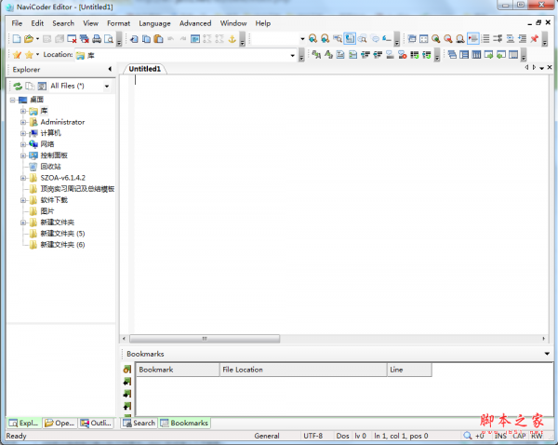Click the Close All files icon

click(x=85, y=39)
